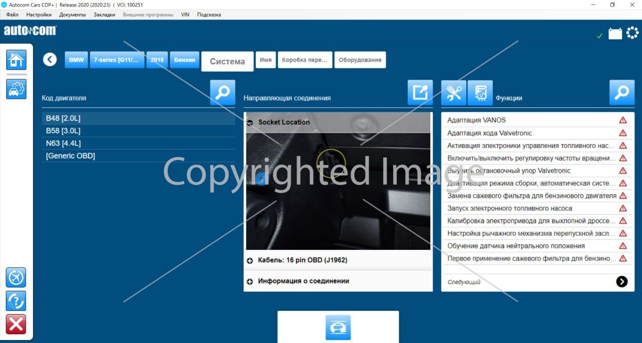
Task: Go to next functions page arrow
Action: [x=622, y=281]
